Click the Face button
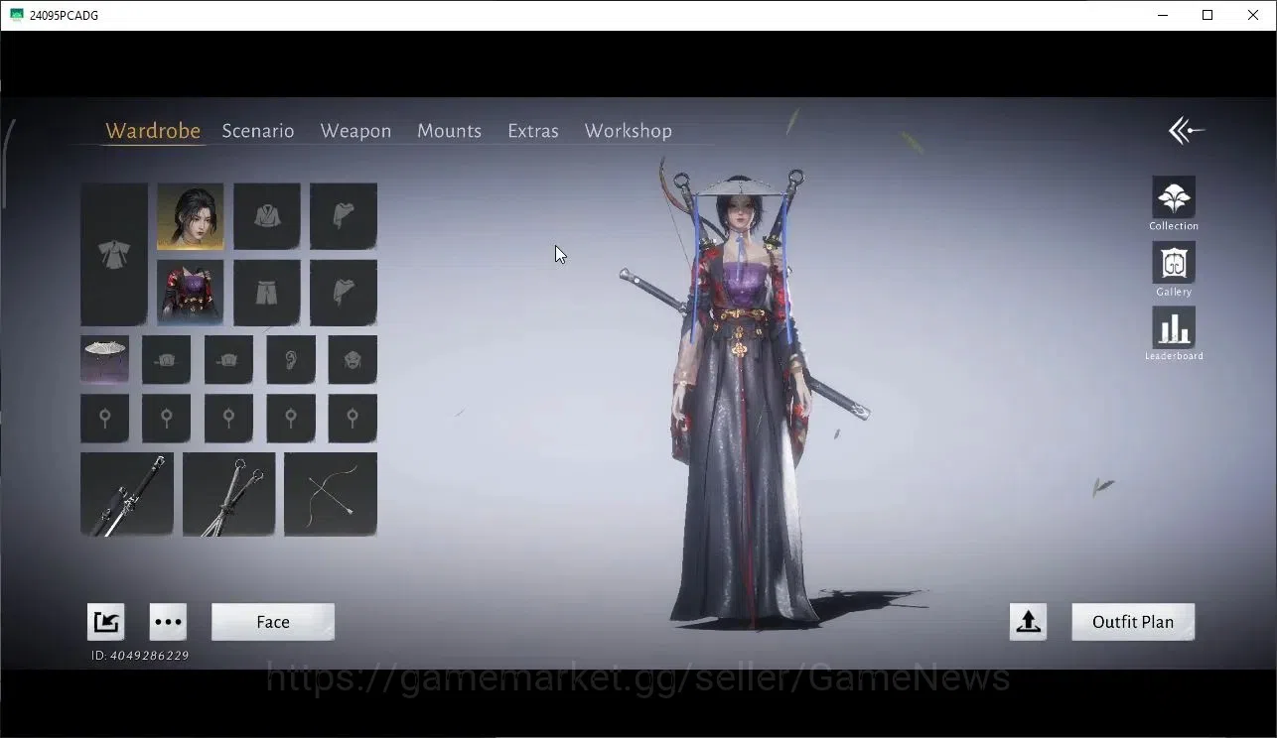The height and width of the screenshot is (738, 1277). click(273, 622)
